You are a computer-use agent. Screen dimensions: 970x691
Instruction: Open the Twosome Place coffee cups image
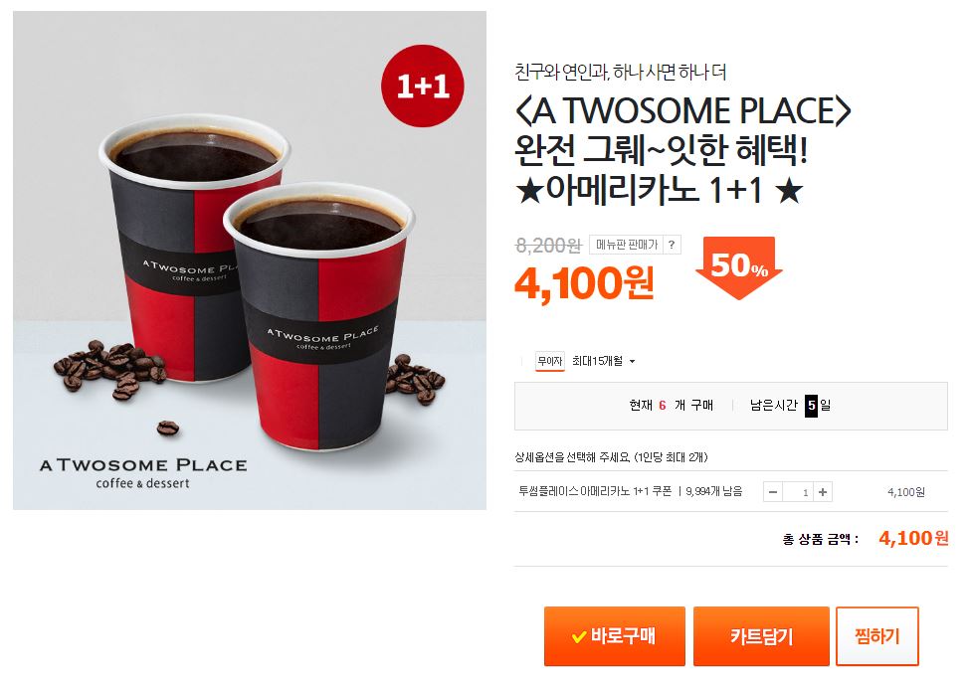(250, 260)
